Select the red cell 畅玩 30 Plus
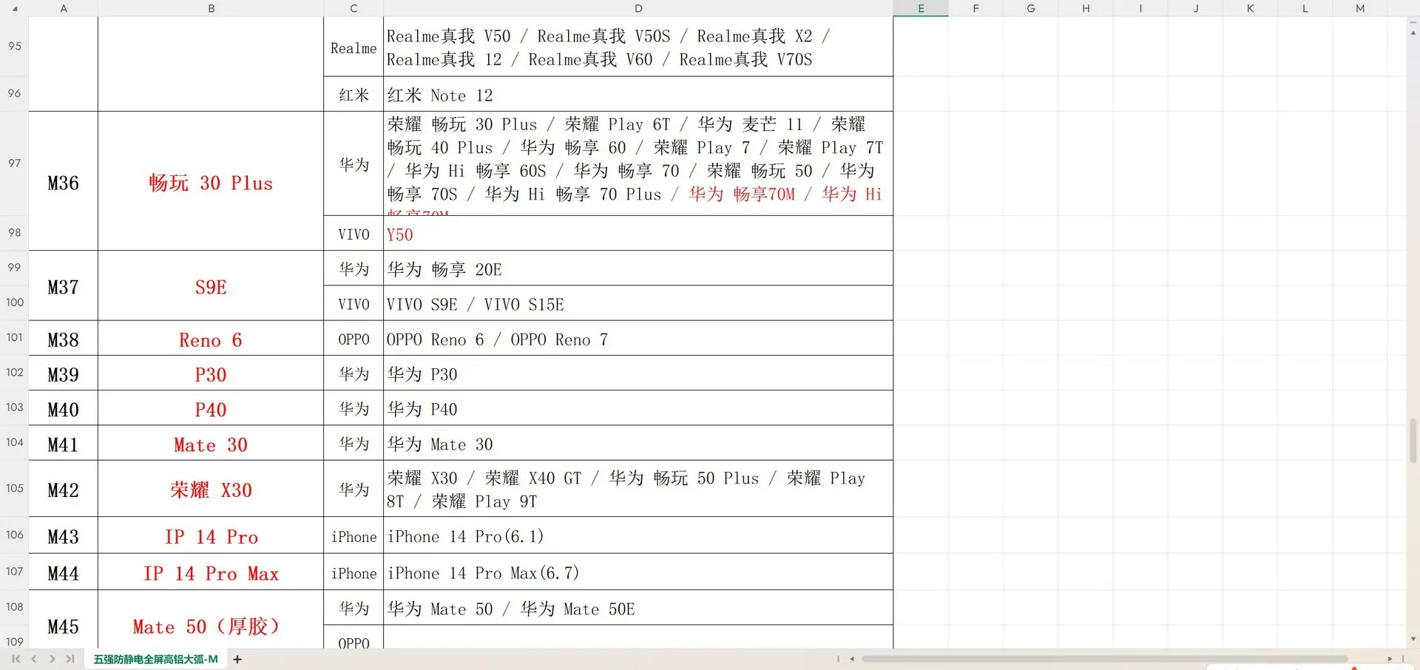 211,181
